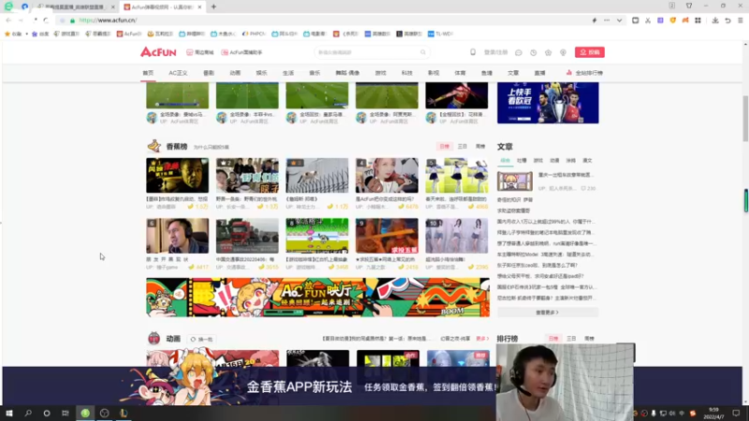Switch 香蕉榜 to 日榜
Screen dimensions: 749x421
coord(444,147)
